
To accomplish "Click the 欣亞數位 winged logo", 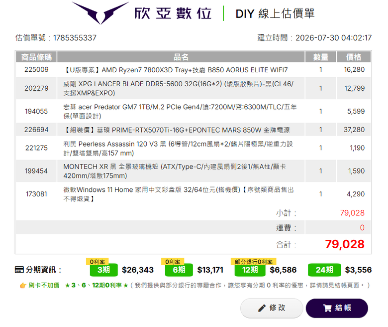I will (x=100, y=12).
